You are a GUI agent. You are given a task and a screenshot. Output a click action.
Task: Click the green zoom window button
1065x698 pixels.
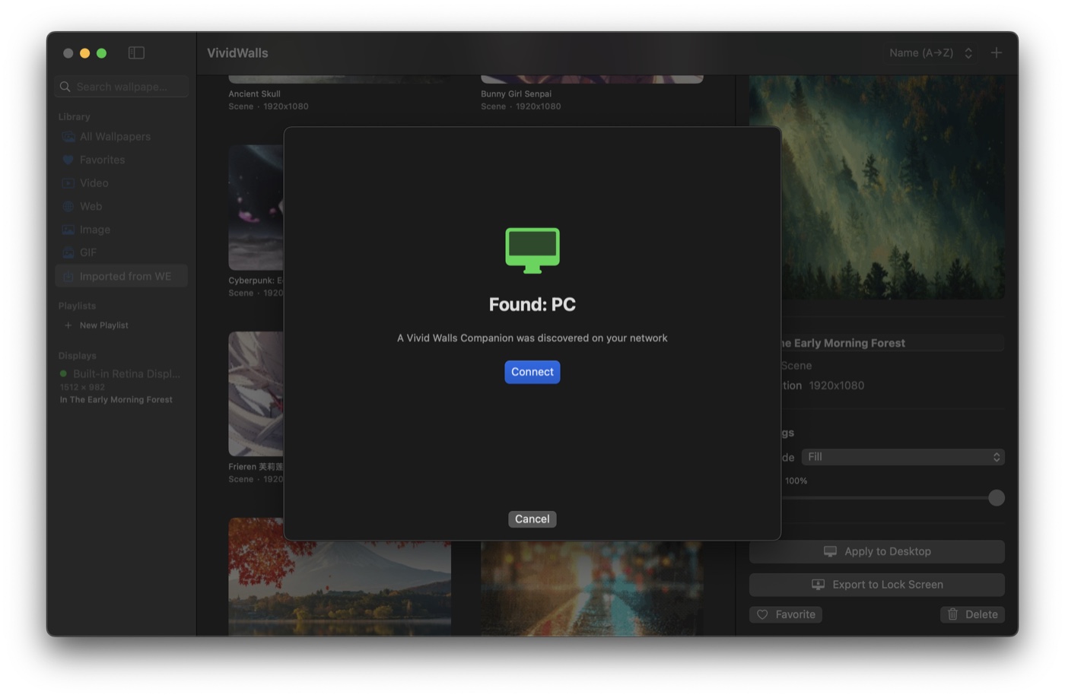tap(101, 53)
